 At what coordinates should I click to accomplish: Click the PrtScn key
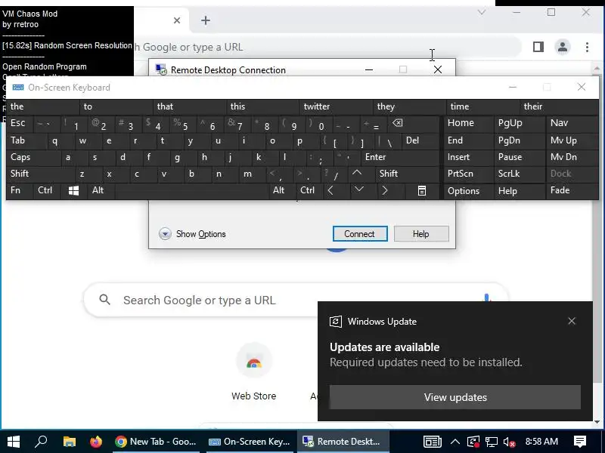(468, 174)
